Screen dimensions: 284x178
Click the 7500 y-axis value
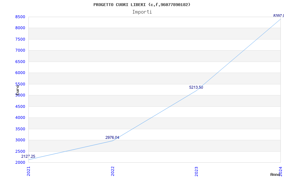(x=20, y=39)
